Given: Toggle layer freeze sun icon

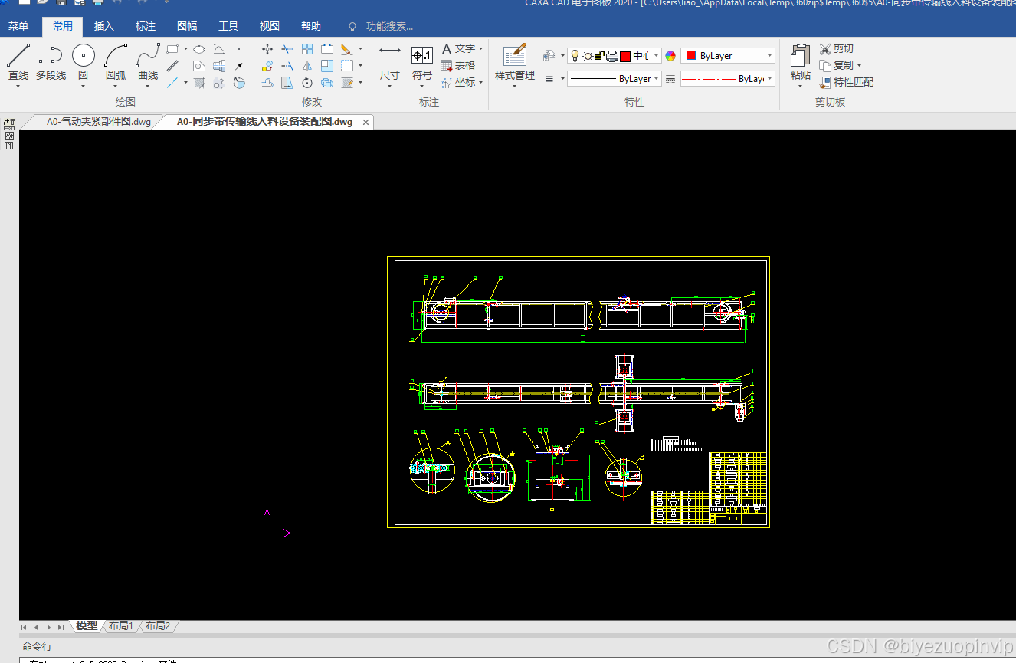Looking at the screenshot, I should click(588, 56).
